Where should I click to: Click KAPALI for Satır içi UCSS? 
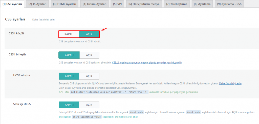pyautogui.click(x=69, y=105)
